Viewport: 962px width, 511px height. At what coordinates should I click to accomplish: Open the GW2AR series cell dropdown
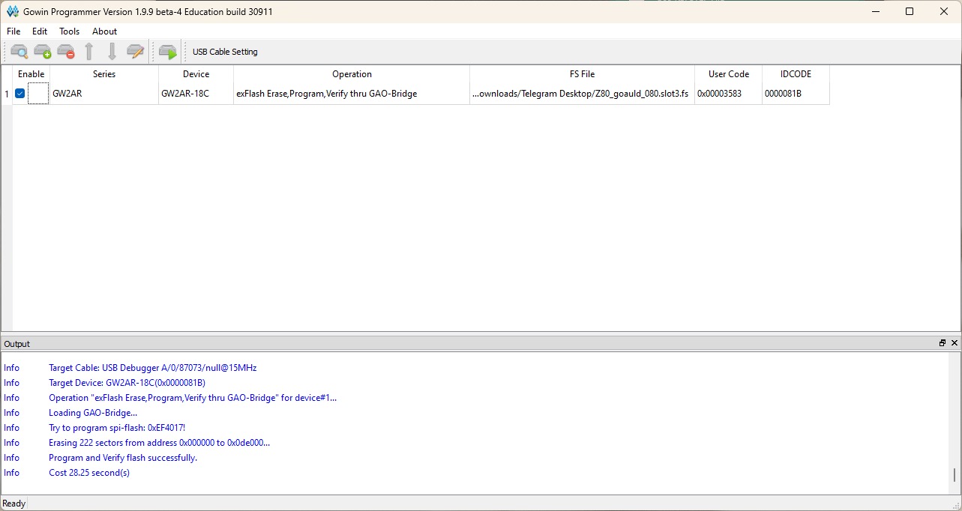coord(103,94)
